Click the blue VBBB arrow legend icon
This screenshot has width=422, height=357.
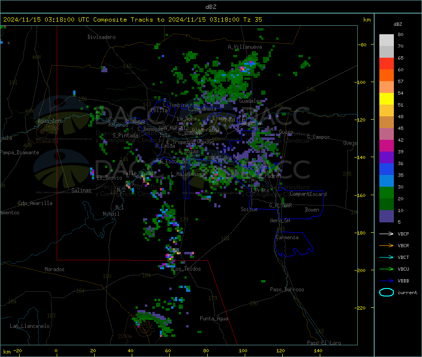386,281
